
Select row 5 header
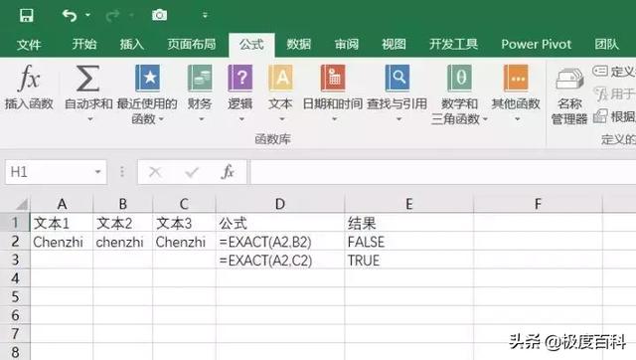[15, 296]
